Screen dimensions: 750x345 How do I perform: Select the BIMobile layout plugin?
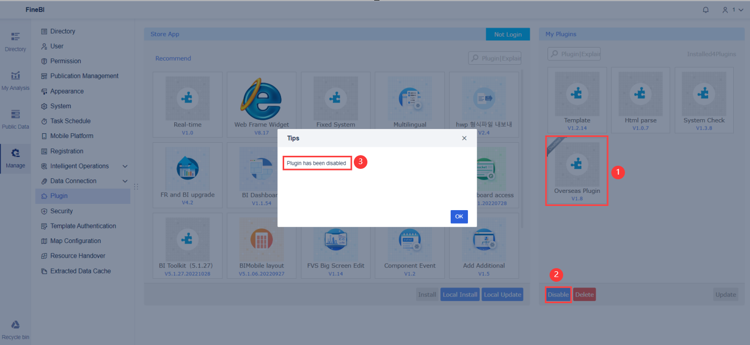tap(261, 246)
